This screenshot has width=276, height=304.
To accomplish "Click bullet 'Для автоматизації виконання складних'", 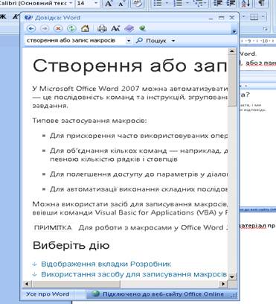I will tap(138, 189).
